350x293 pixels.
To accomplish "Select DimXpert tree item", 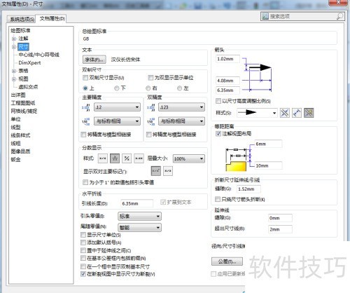I will (29, 62).
